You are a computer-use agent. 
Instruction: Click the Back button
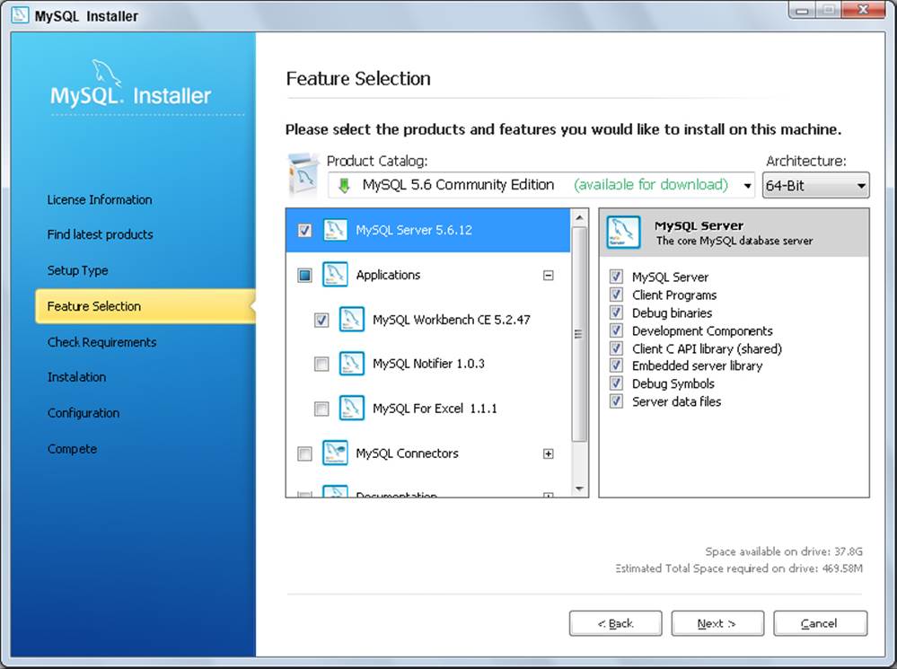(616, 623)
